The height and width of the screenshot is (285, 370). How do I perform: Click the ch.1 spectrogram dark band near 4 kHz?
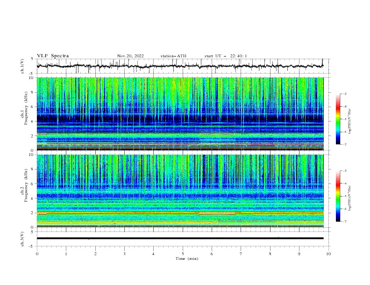pos(180,118)
